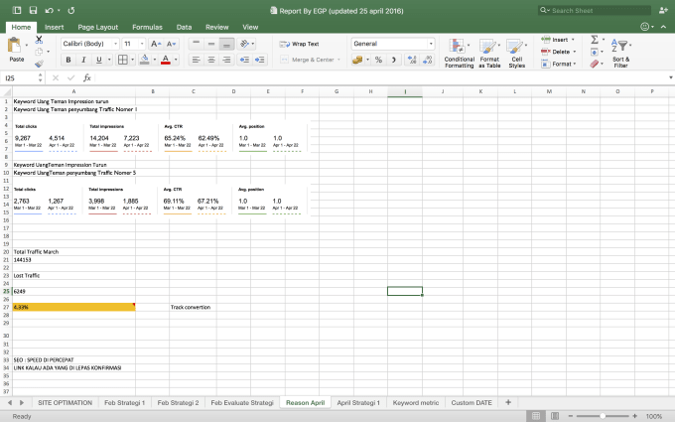This screenshot has width=675, height=422.
Task: Toggle Bottom Align vertical alignment
Action: 227,44
